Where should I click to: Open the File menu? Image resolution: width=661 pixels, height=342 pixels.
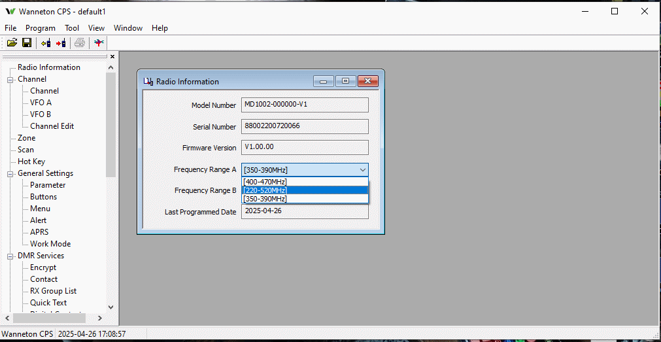pyautogui.click(x=10, y=28)
